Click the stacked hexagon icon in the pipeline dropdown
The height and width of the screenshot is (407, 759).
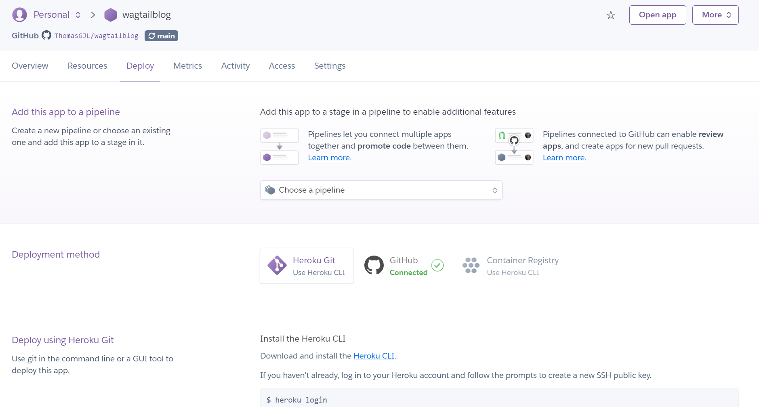coord(270,190)
